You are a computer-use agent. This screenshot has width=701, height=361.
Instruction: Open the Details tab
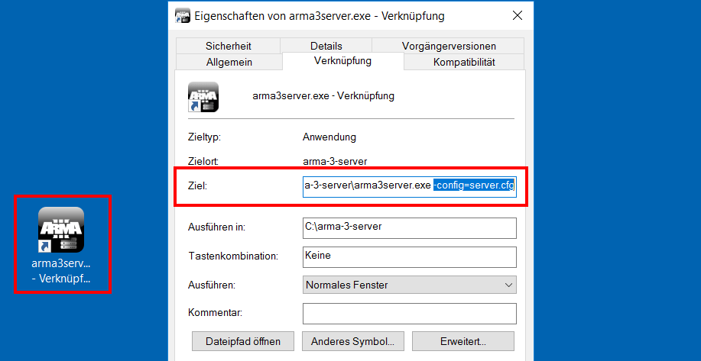click(x=326, y=46)
